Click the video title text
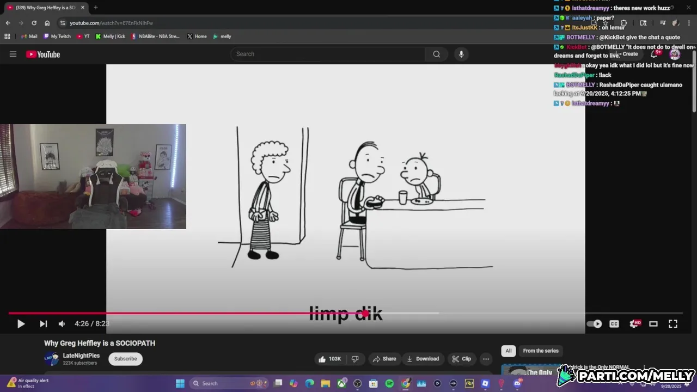This screenshot has width=697, height=392. (x=100, y=343)
